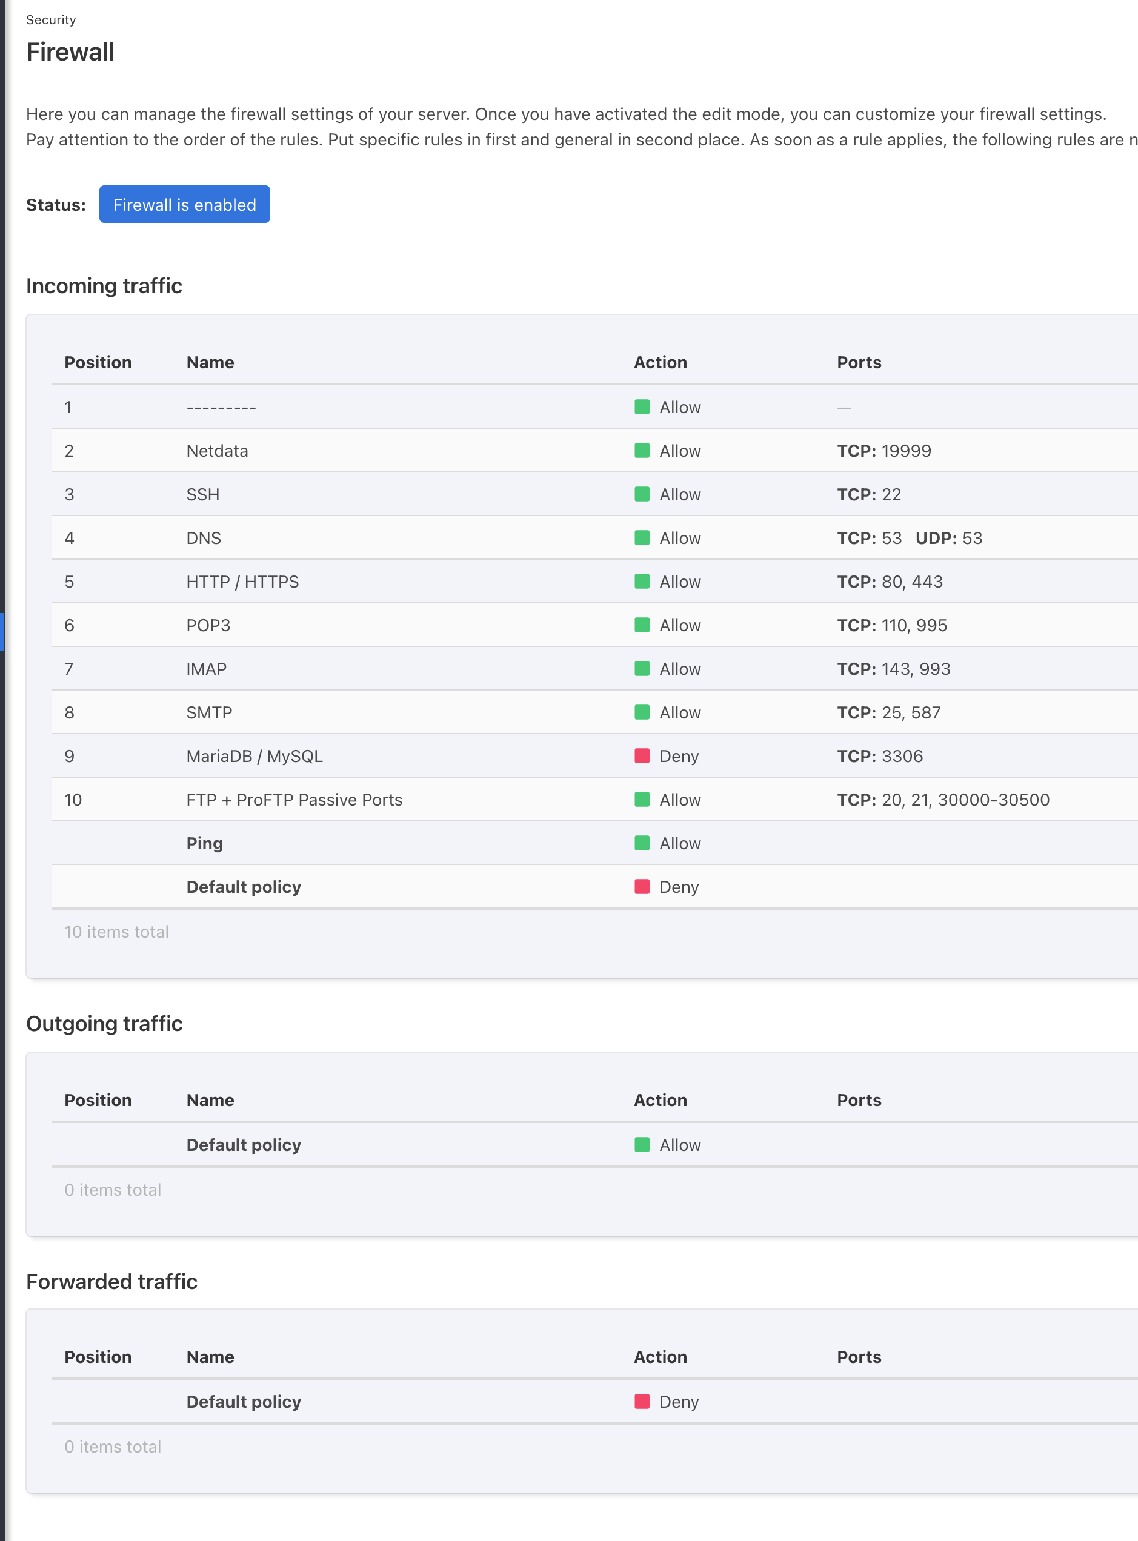Select the green Allow square in SSH row
The image size is (1138, 1541).
pyautogui.click(x=641, y=494)
